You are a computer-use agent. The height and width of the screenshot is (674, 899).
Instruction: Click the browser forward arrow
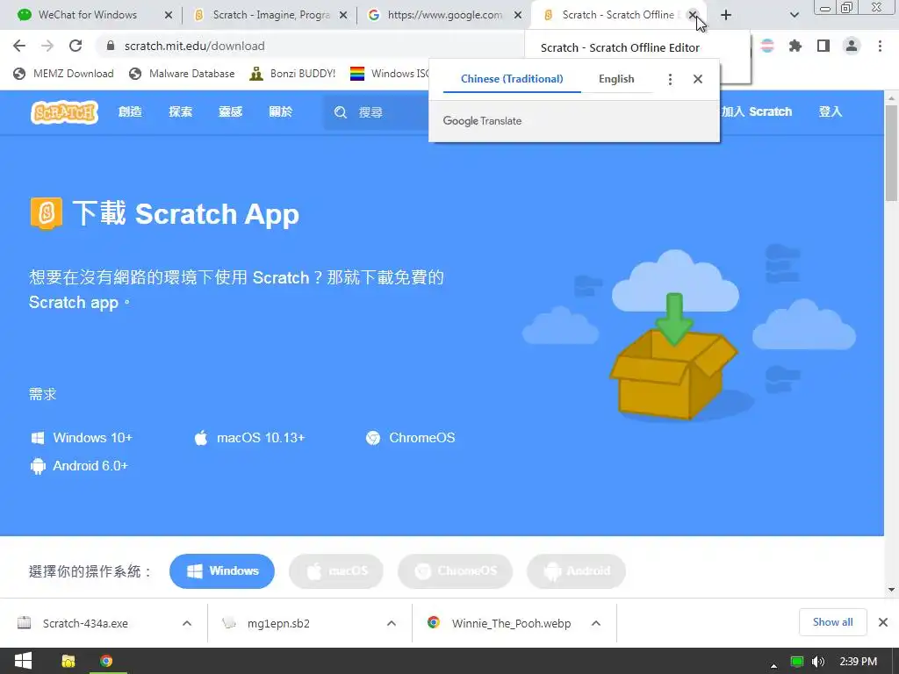[47, 46]
